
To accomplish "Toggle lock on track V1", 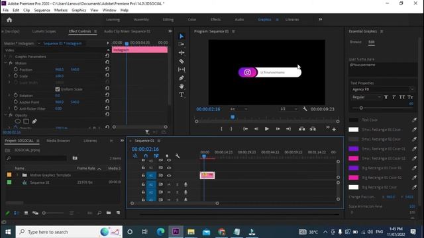I will [x=143, y=175].
